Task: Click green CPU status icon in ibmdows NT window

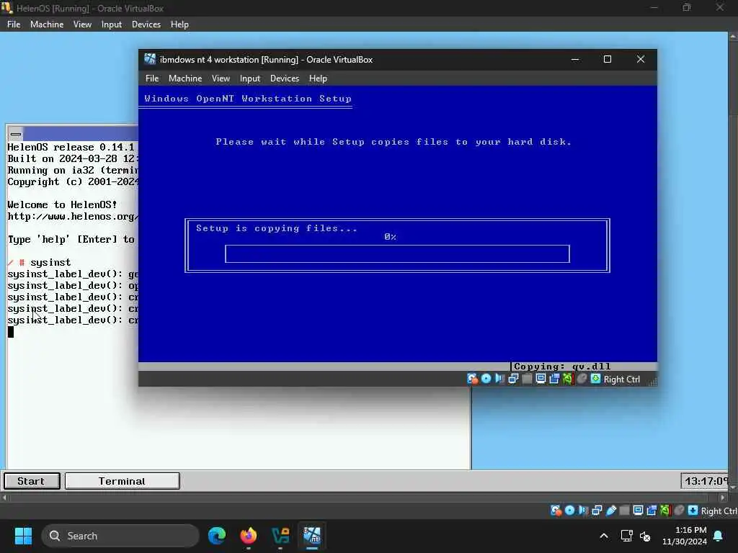Action: coord(568,379)
